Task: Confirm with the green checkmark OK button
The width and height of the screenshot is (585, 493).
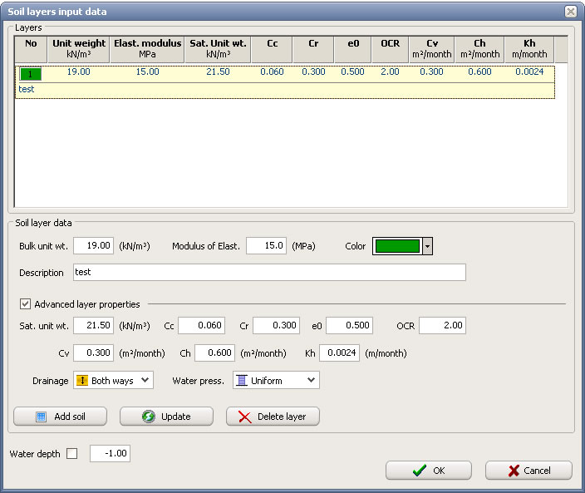Action: pos(428,471)
